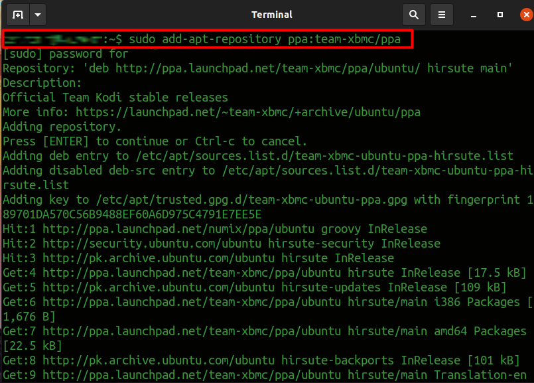Click the 'Terminal' window title

pos(272,15)
